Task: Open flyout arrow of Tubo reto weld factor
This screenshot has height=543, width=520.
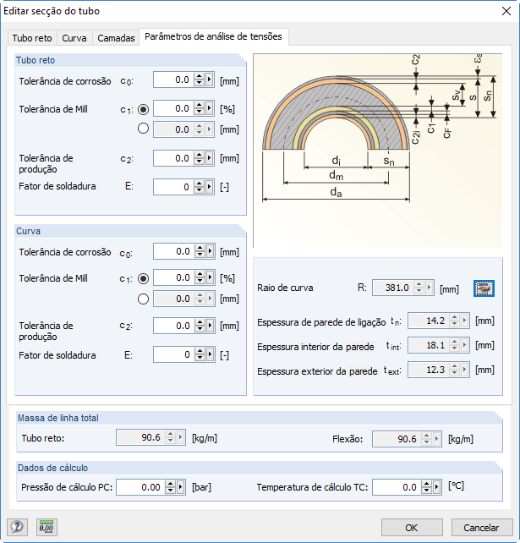Action: click(x=209, y=187)
